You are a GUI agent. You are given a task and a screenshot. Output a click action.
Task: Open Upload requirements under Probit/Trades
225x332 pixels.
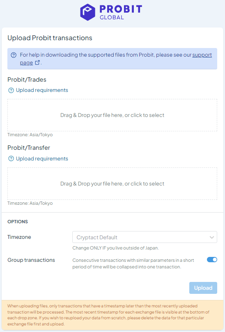tap(42, 90)
